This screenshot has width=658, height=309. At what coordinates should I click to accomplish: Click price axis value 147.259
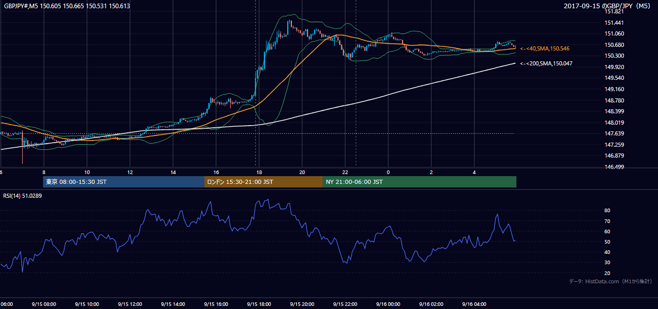click(x=615, y=145)
